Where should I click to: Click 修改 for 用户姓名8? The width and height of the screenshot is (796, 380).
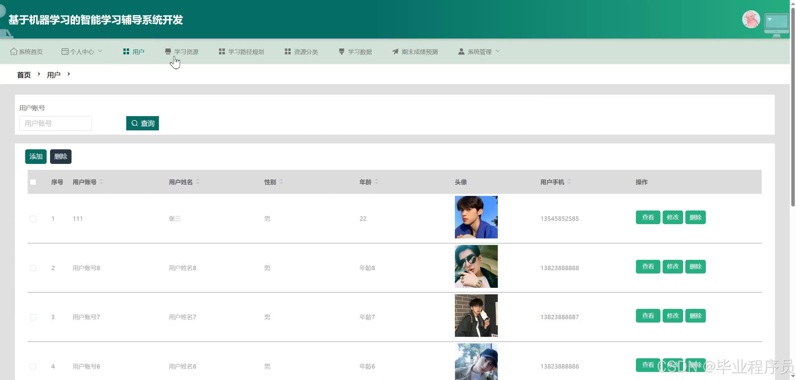click(673, 267)
